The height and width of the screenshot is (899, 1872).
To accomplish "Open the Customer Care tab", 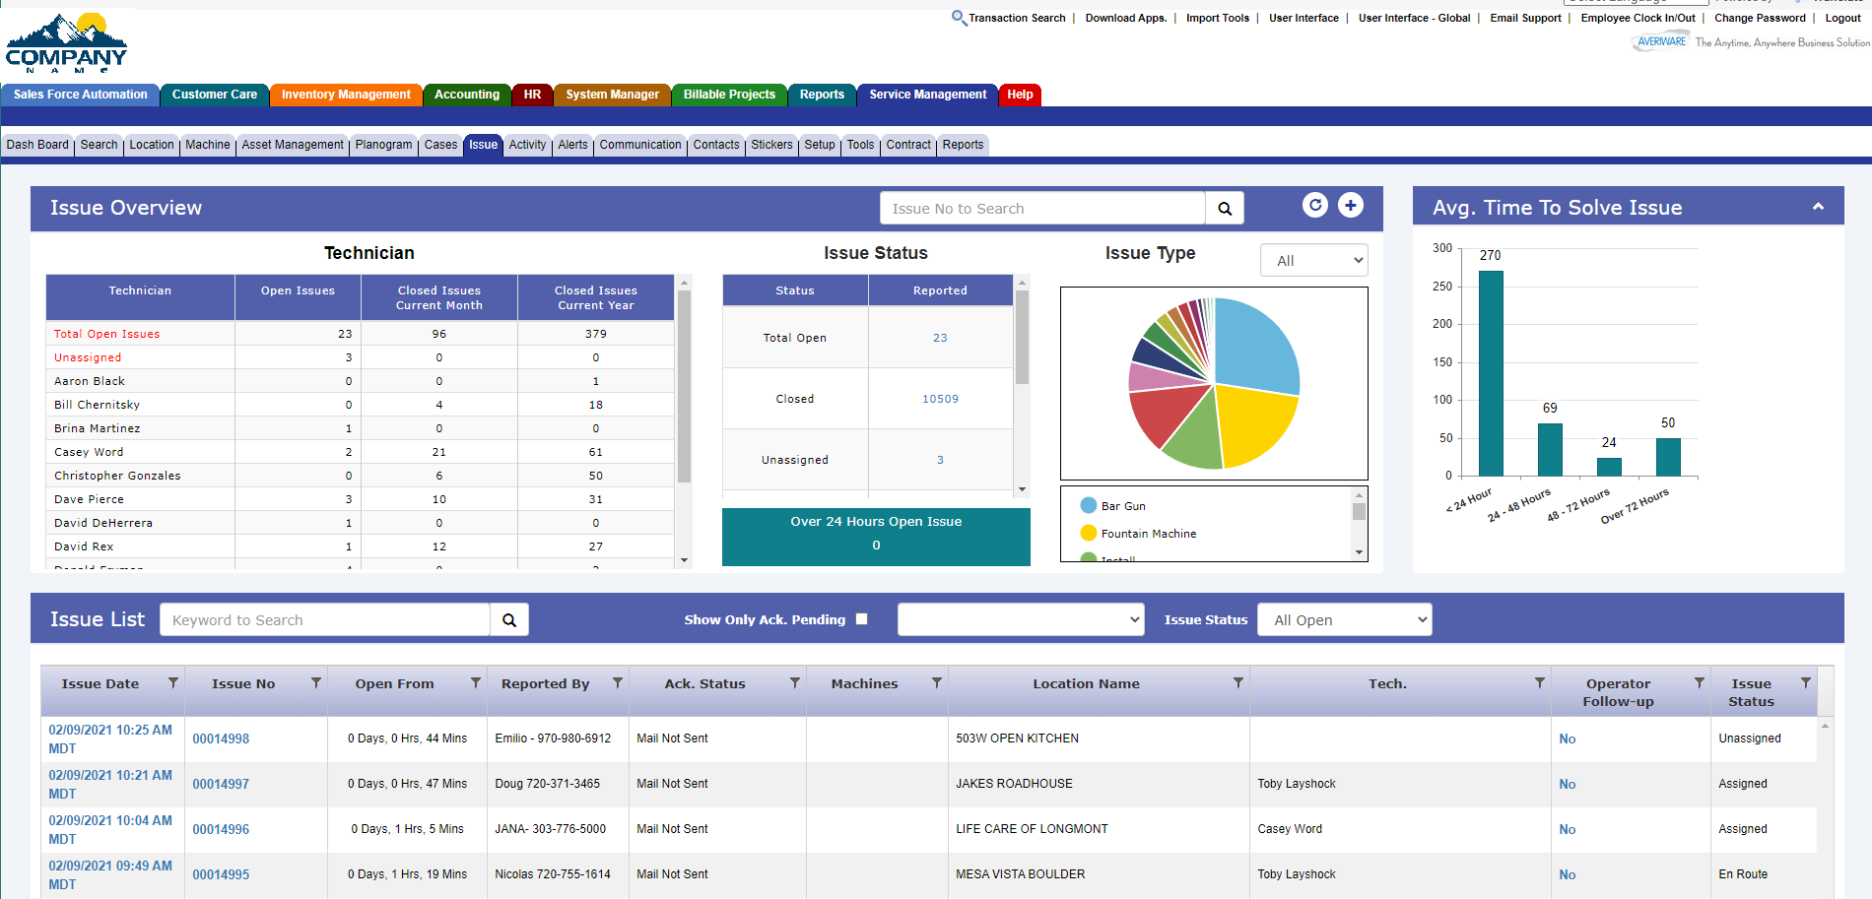I will pyautogui.click(x=215, y=95).
